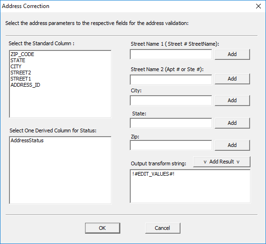This screenshot has height=244, width=266.
Task: Add selected column to Street Name 1
Action: [232, 55]
